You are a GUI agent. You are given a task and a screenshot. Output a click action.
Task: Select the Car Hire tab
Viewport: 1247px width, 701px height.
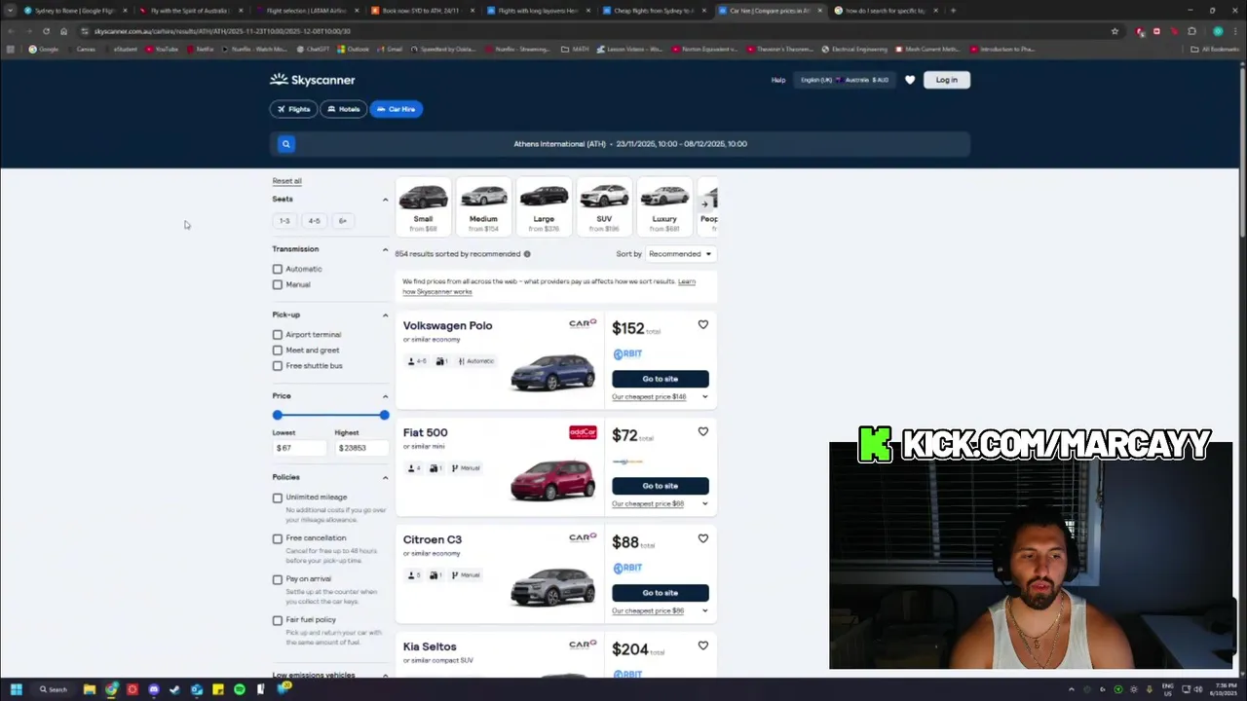coord(396,109)
